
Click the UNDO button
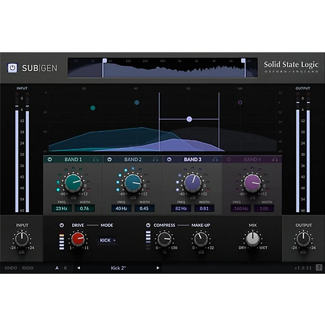pos(11,268)
